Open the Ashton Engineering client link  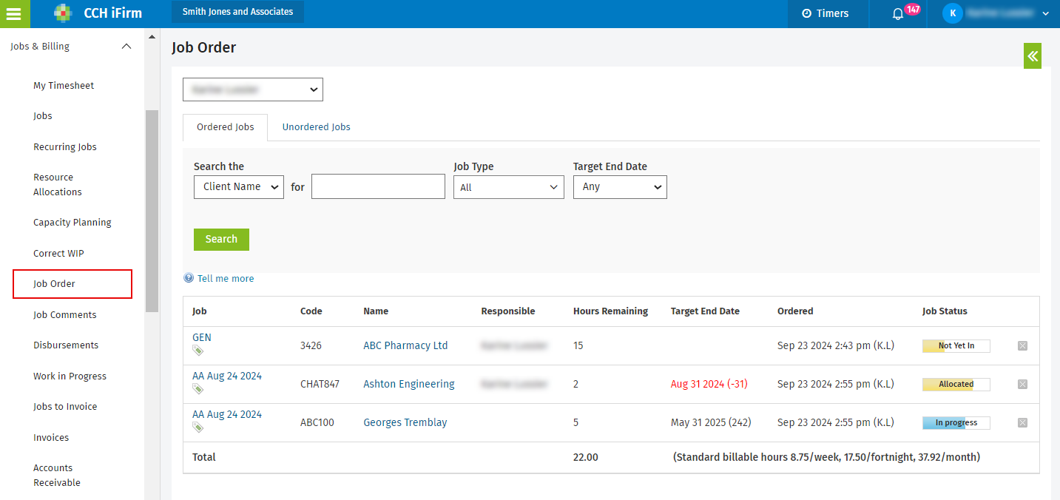(x=409, y=384)
